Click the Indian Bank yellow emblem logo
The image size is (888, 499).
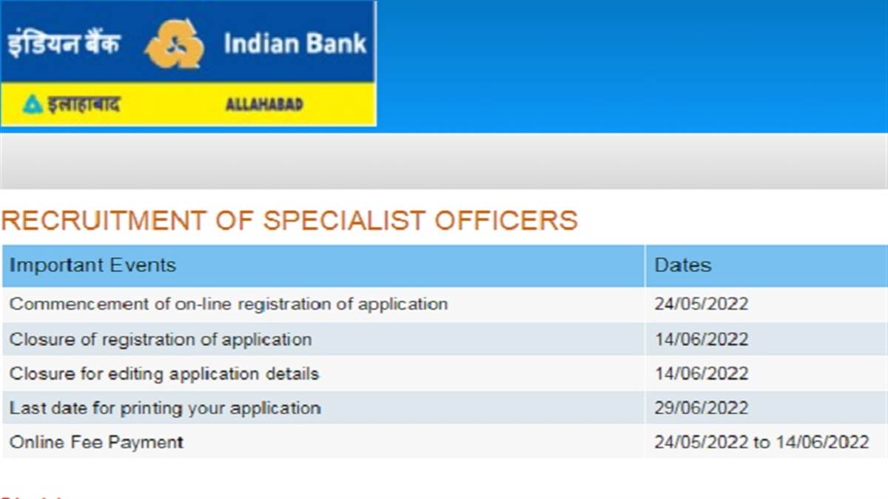click(x=175, y=44)
